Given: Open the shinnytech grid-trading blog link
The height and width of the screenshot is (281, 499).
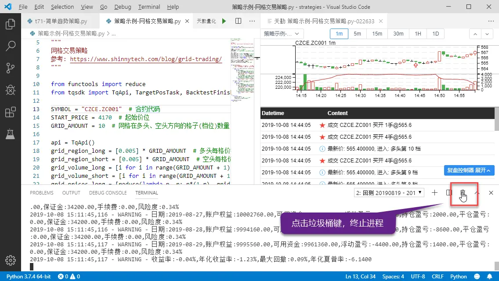Looking at the screenshot, I should [146, 59].
